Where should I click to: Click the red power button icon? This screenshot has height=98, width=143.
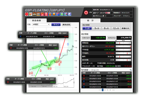(86, 13)
